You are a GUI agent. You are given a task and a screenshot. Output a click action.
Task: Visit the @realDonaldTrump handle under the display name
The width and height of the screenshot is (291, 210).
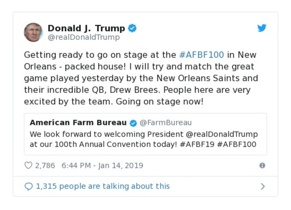(84, 37)
